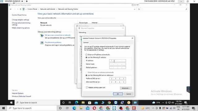Open remote notification center icon

click(186, 103)
